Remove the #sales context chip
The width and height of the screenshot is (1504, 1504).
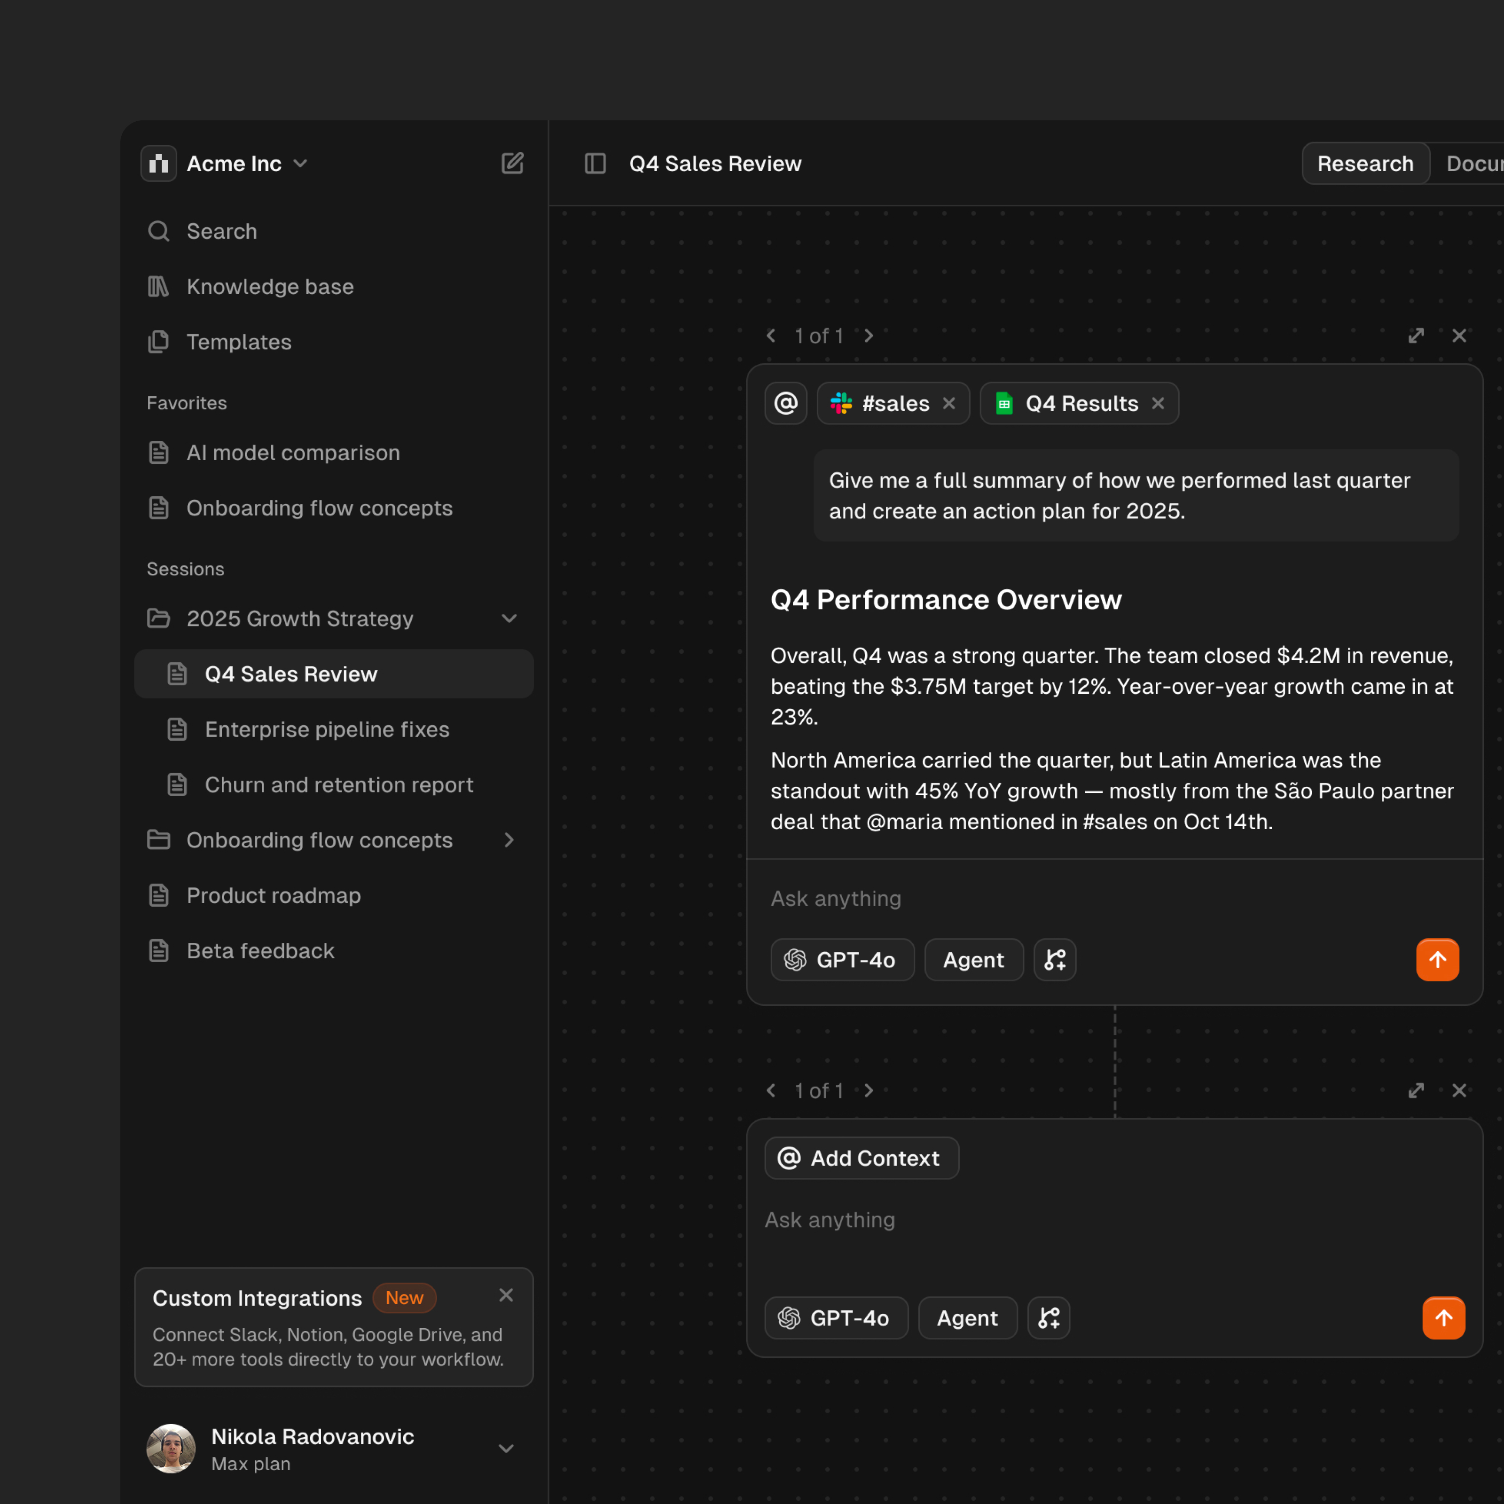tap(949, 403)
